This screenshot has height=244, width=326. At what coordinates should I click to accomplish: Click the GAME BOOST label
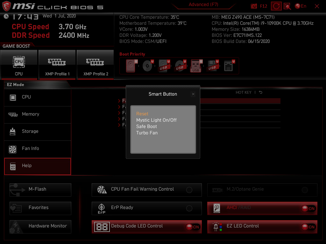click(16, 46)
